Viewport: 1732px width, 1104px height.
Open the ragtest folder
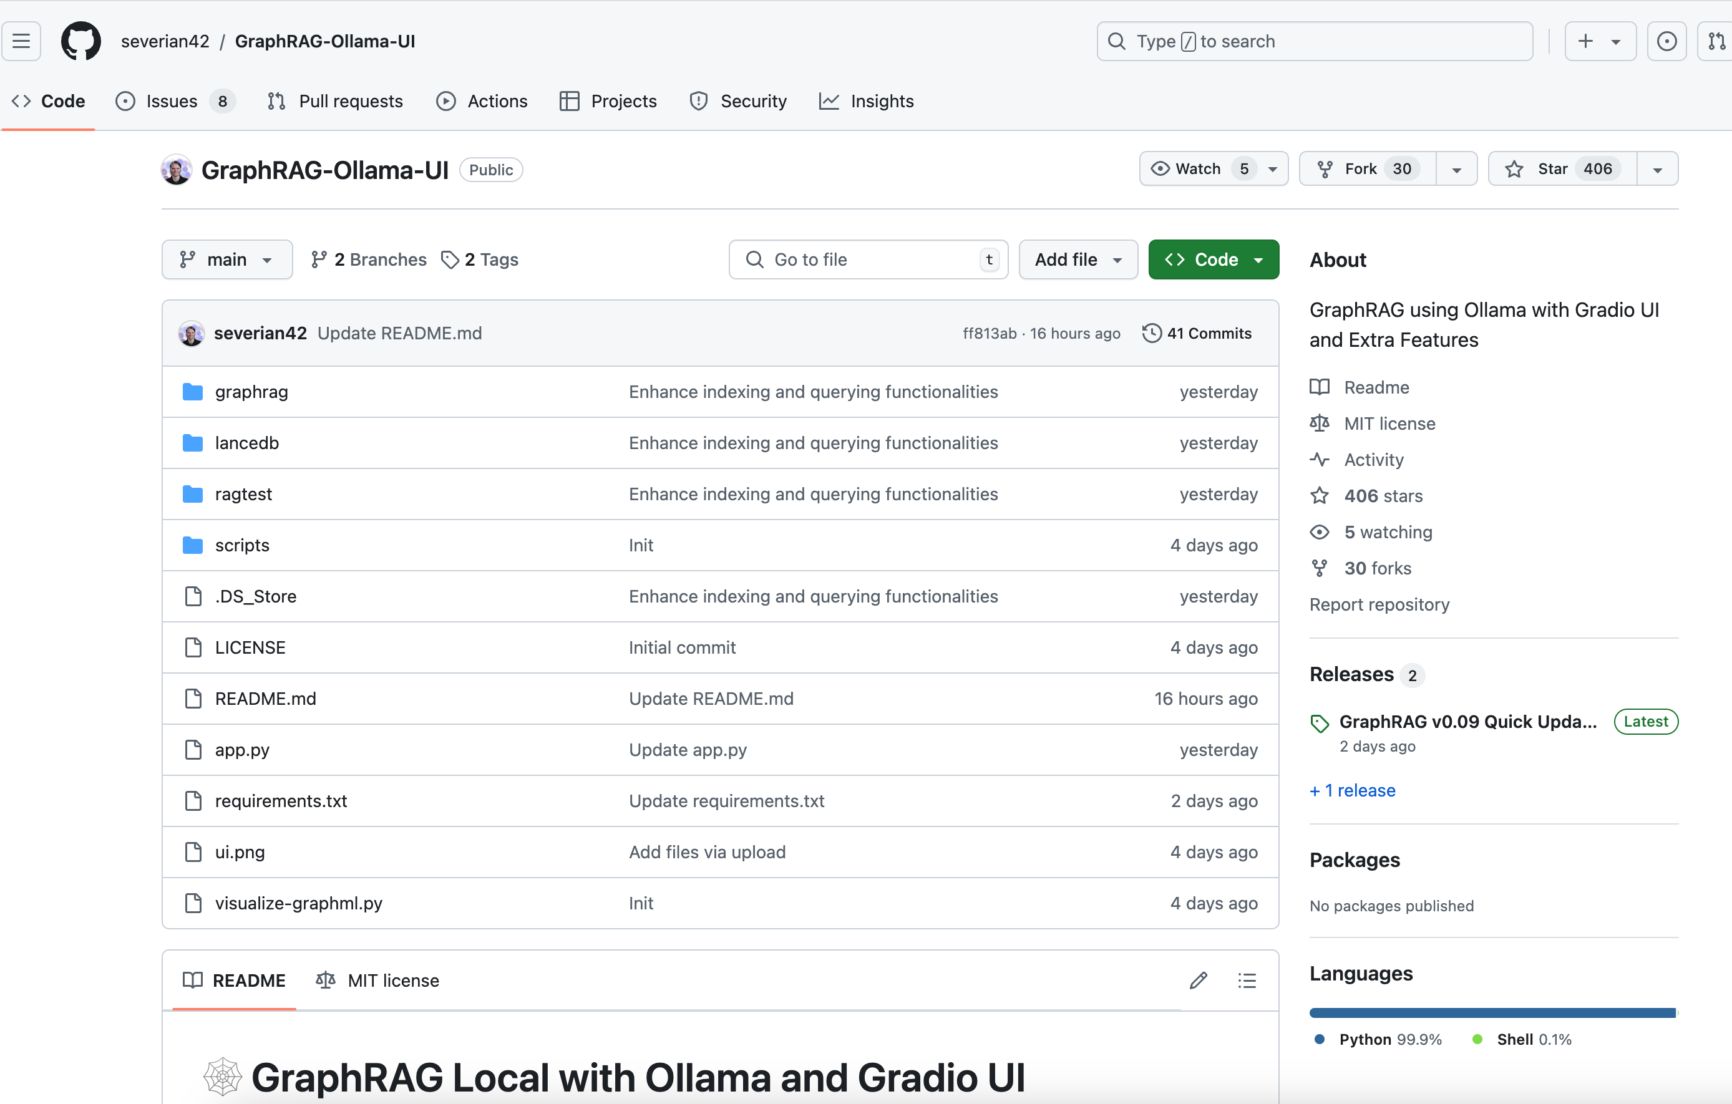coord(243,494)
